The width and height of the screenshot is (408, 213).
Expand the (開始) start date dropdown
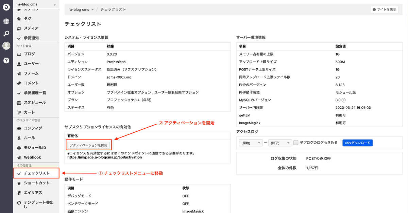coord(251,143)
